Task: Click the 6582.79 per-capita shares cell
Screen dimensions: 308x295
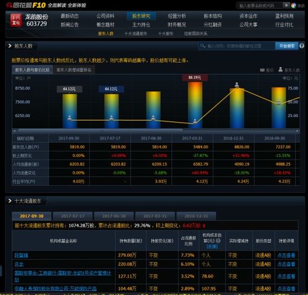Action: click(x=201, y=164)
